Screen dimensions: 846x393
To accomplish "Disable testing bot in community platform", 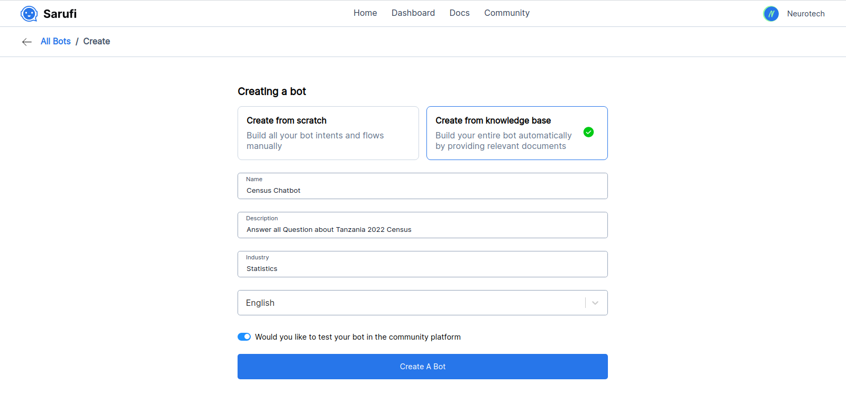I will pyautogui.click(x=244, y=336).
